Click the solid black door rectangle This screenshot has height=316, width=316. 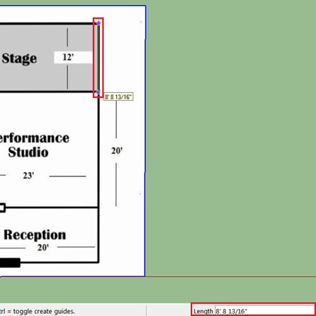click(10, 263)
